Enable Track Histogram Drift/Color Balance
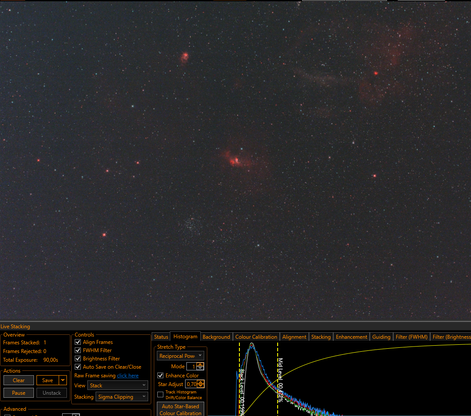Image resolution: width=471 pixels, height=416 pixels. pos(160,394)
